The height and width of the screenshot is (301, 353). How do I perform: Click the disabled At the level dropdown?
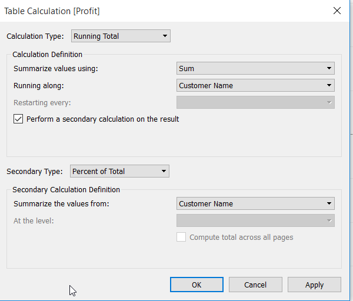255,220
